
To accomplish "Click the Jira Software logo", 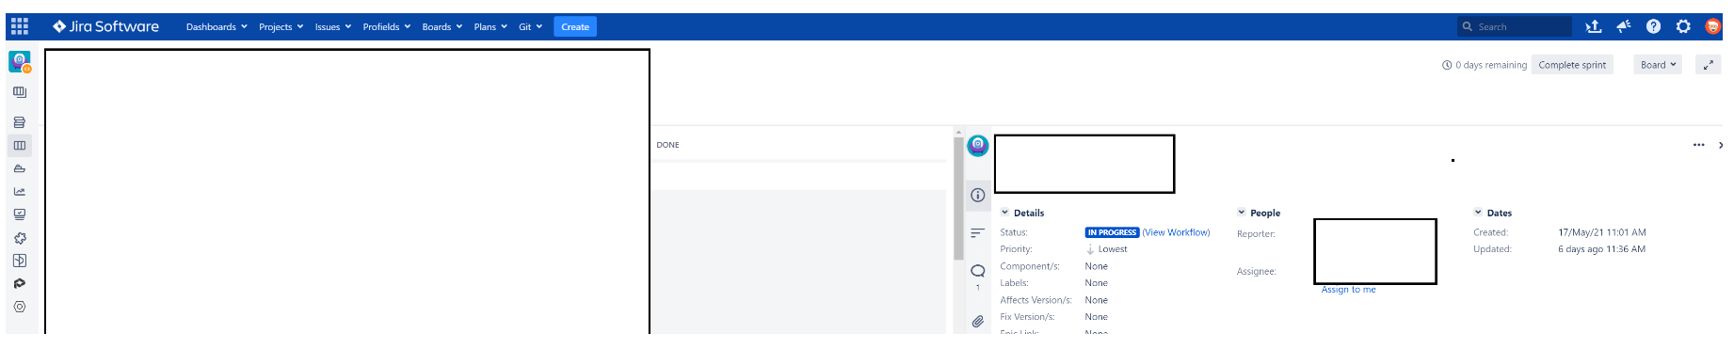I will 105,26.
